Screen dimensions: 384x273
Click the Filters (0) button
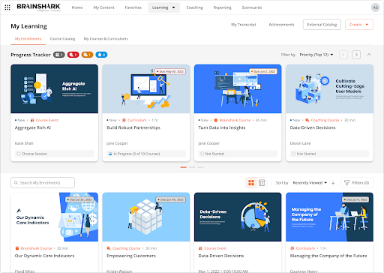(357, 183)
